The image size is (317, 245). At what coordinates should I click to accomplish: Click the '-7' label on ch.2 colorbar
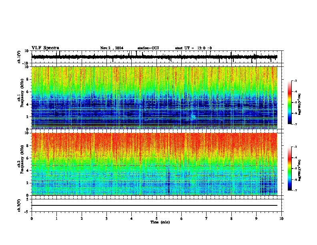point(295,190)
